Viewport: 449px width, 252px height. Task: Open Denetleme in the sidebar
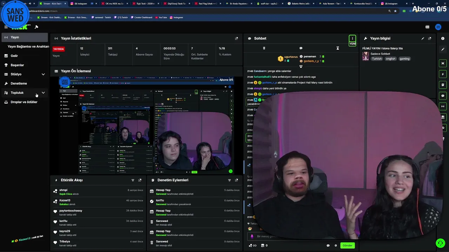click(25, 84)
